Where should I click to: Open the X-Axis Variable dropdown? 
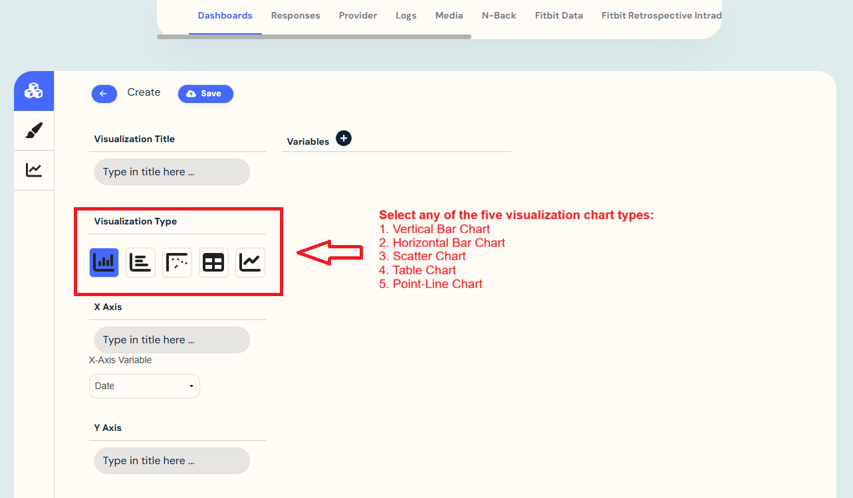(x=144, y=386)
